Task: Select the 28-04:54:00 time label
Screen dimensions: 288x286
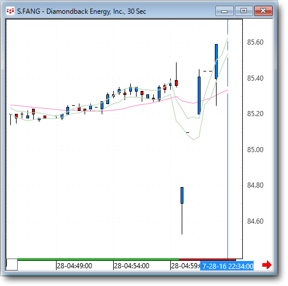Action: [x=131, y=265]
